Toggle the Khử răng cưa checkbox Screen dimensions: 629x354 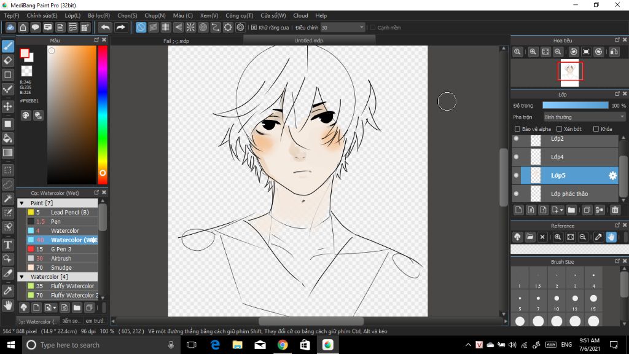pyautogui.click(x=254, y=28)
